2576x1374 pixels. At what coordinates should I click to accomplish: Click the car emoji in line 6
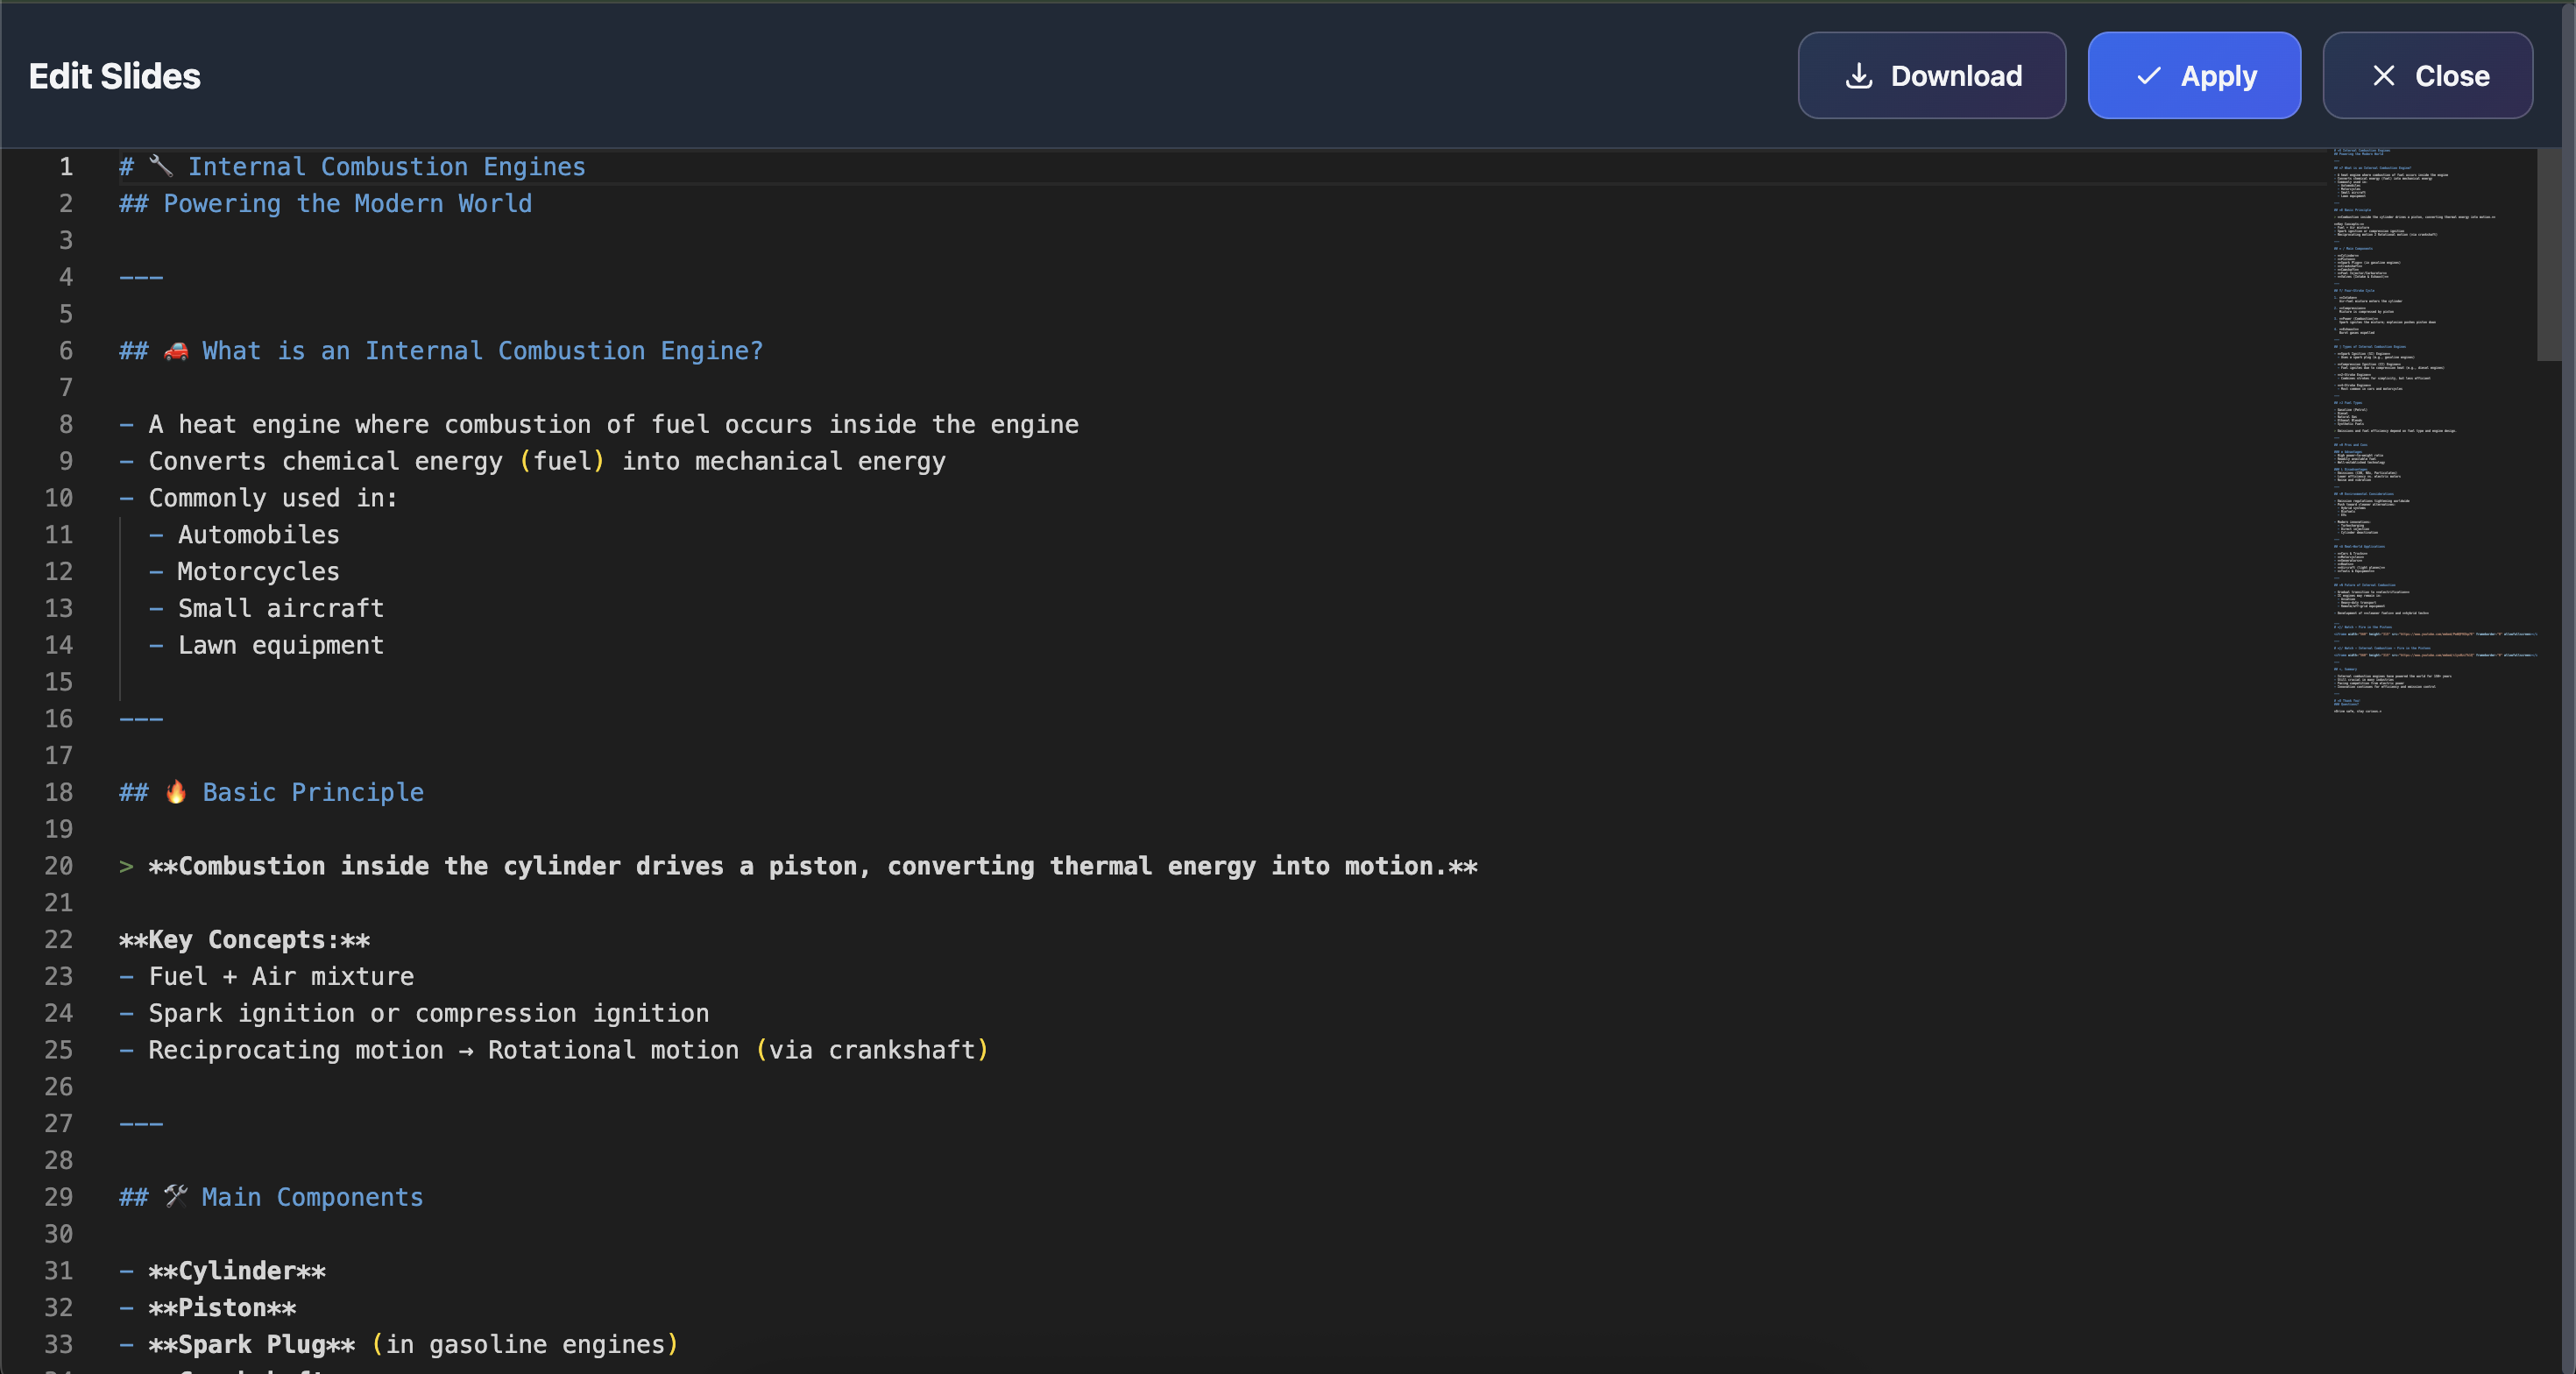[176, 350]
